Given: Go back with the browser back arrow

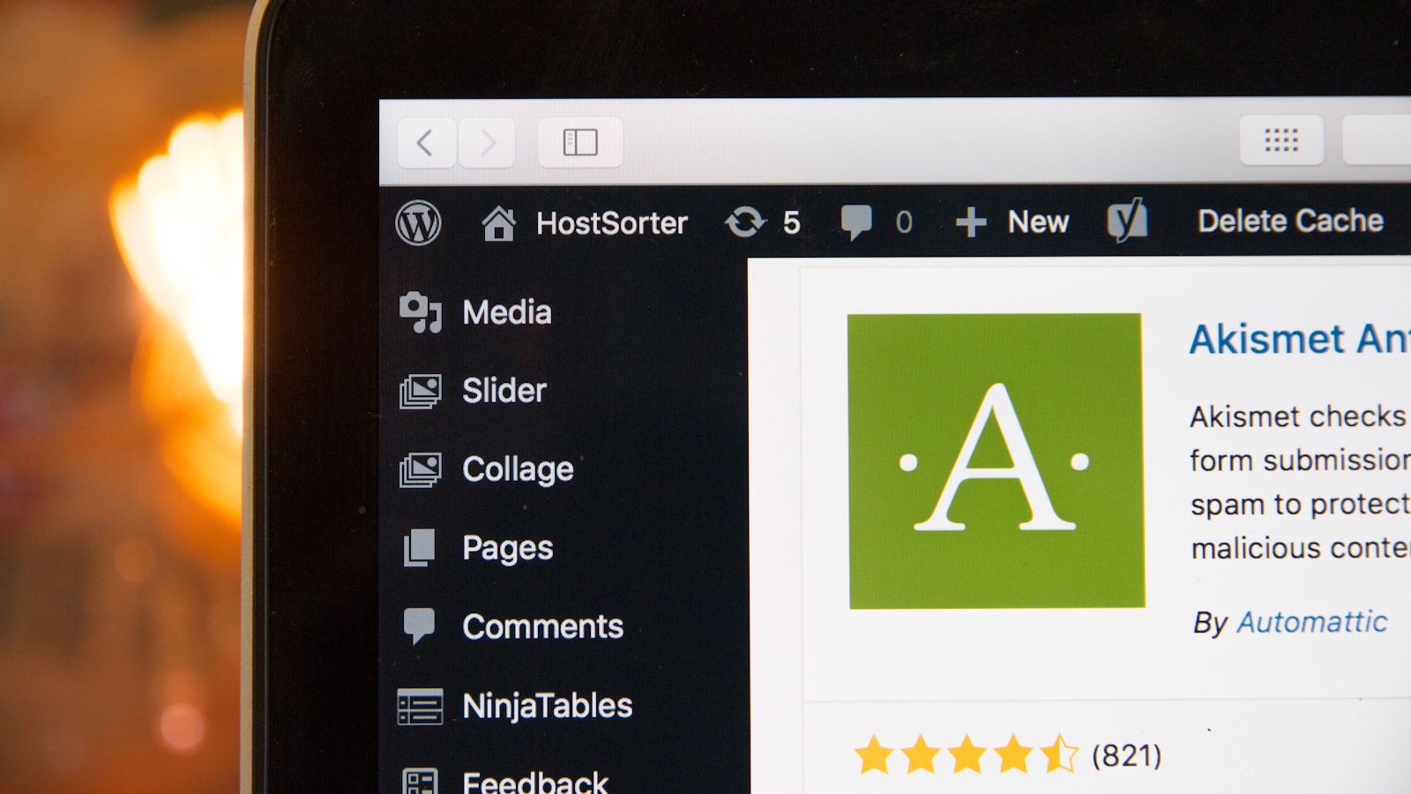Looking at the screenshot, I should 426,142.
